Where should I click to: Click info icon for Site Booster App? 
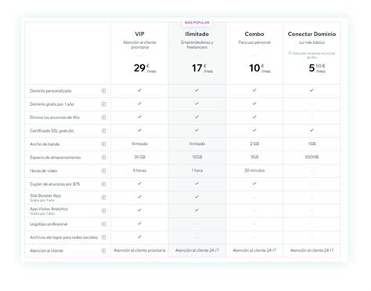pyautogui.click(x=103, y=198)
